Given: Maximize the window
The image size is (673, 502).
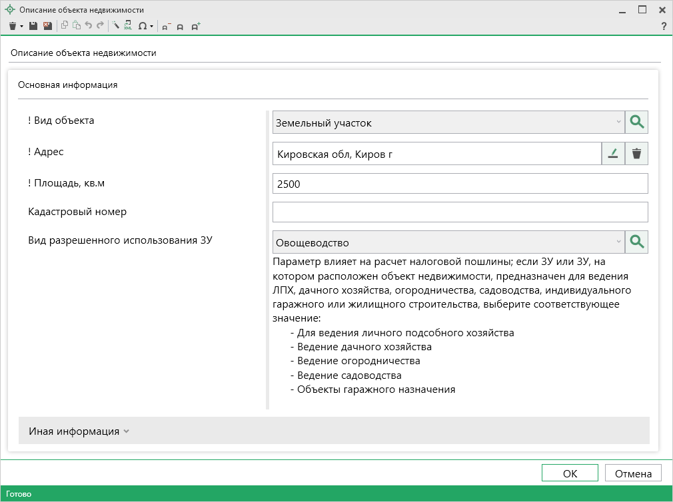Looking at the screenshot, I should [x=642, y=9].
